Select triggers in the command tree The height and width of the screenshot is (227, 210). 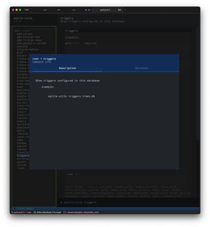click(x=23, y=156)
